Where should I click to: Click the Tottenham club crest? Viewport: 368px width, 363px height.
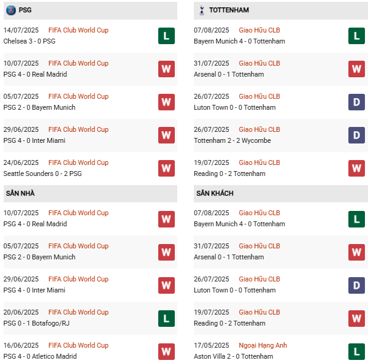[201, 10]
